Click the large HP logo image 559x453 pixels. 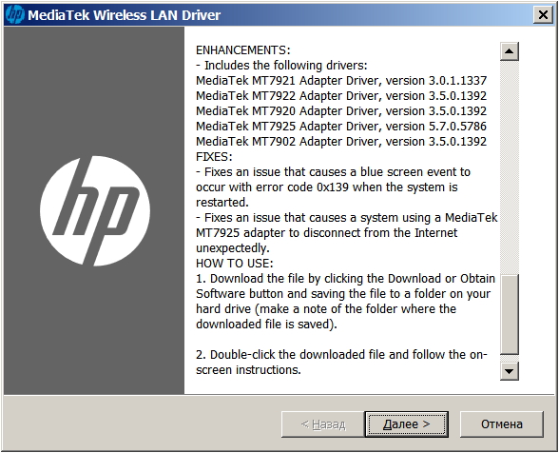(95, 211)
